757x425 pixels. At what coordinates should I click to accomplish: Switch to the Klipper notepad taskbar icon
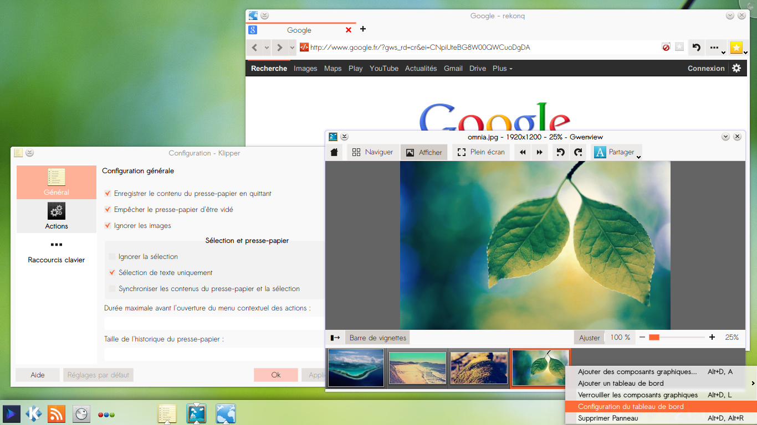(167, 413)
